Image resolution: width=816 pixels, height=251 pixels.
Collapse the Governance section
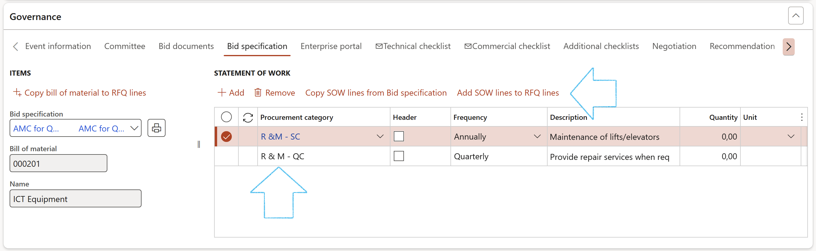pos(795,16)
